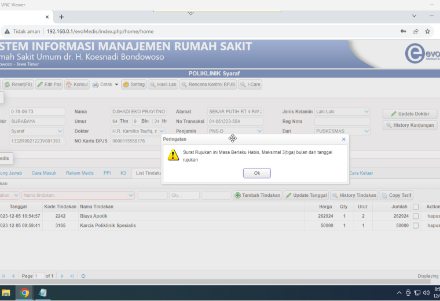
Task: Expand the Jenis Kelamin dropdown
Action: pos(366,112)
